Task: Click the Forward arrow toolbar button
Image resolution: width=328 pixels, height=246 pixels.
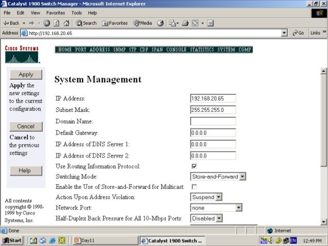Action: (31, 23)
